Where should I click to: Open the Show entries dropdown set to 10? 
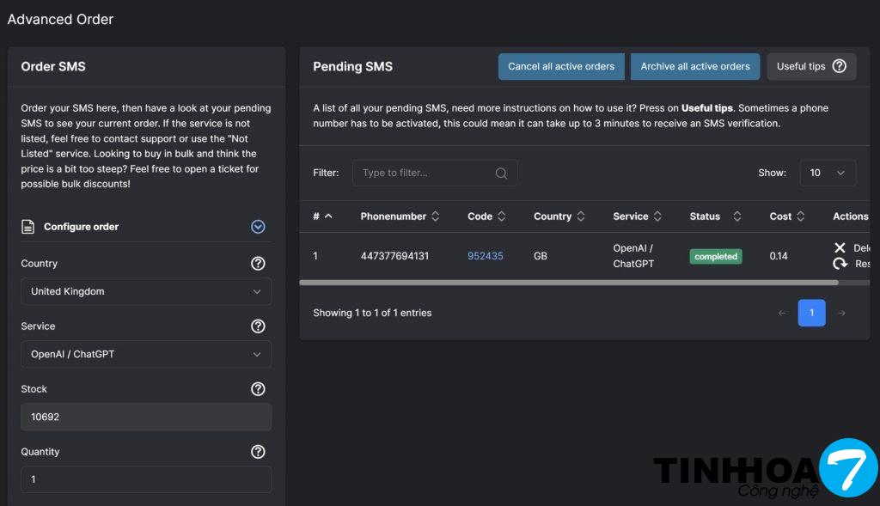(827, 173)
